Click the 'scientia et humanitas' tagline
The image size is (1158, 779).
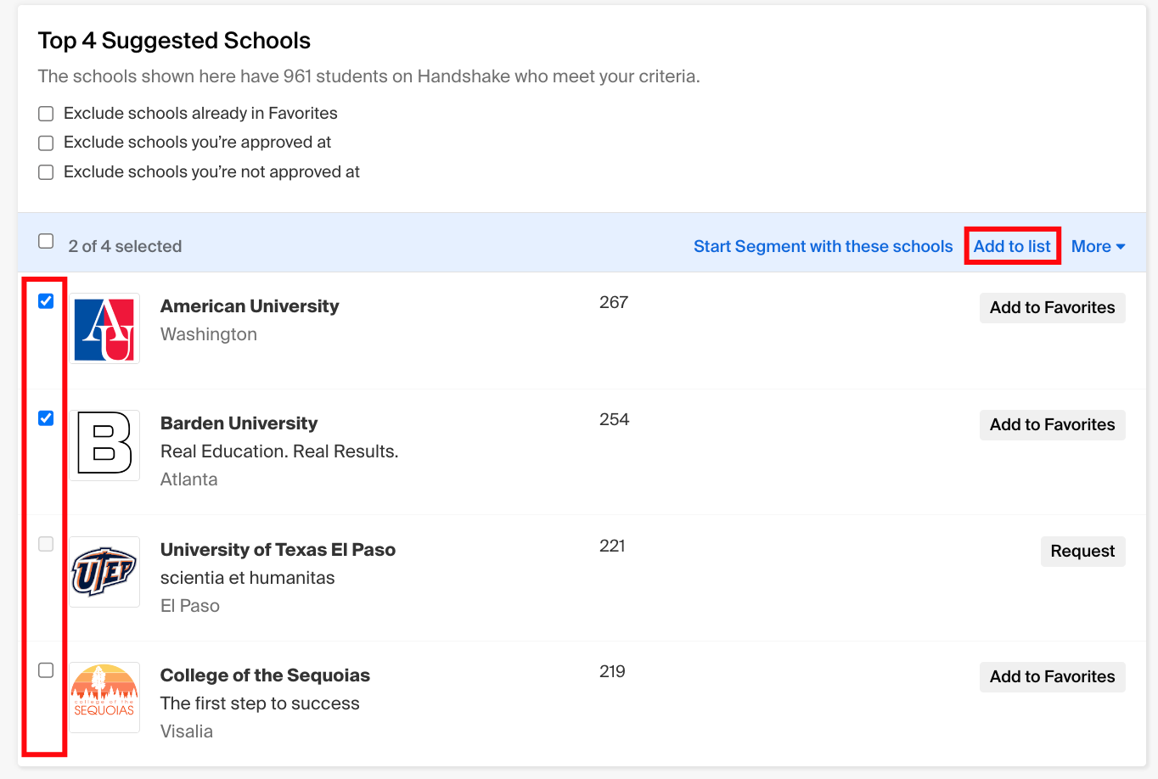pyautogui.click(x=247, y=578)
